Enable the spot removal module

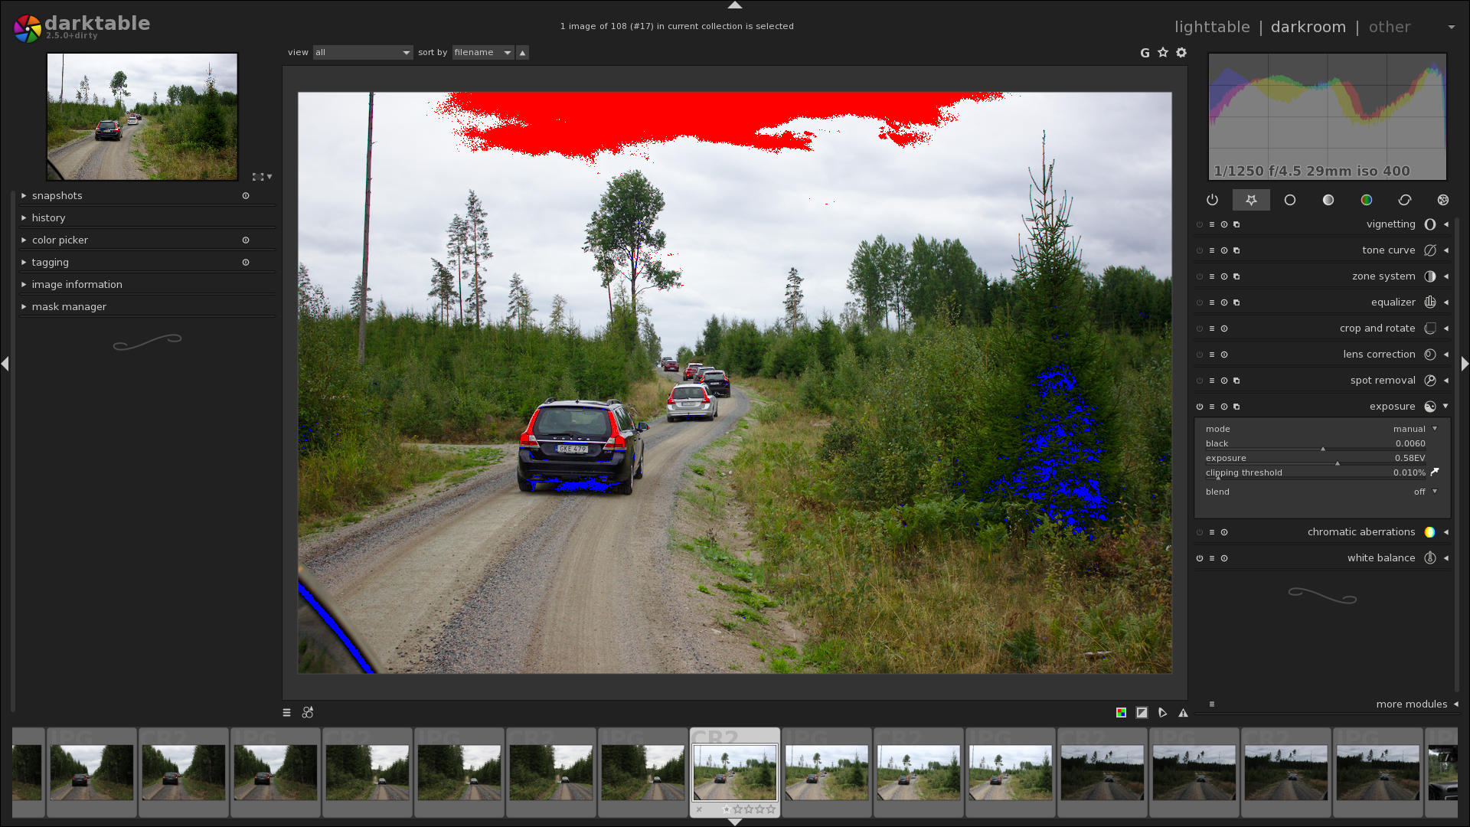coord(1200,381)
